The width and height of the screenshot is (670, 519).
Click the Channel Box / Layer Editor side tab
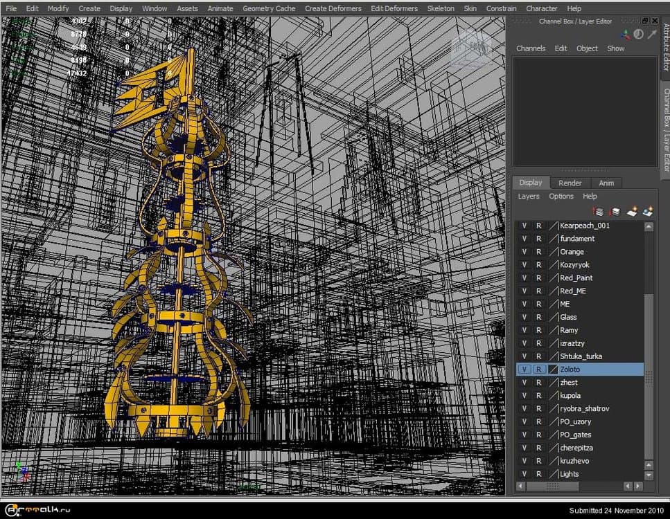pos(665,129)
